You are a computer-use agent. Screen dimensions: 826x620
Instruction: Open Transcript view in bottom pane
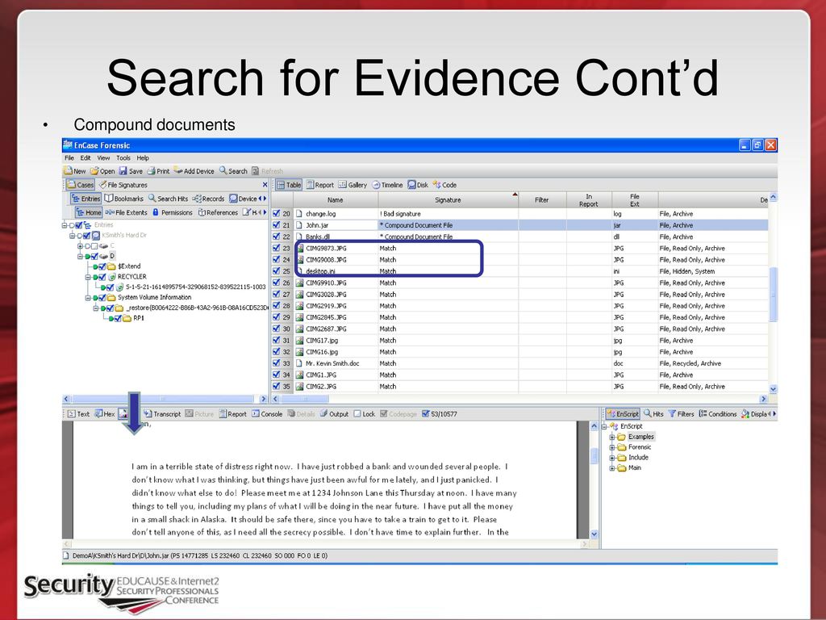point(162,414)
